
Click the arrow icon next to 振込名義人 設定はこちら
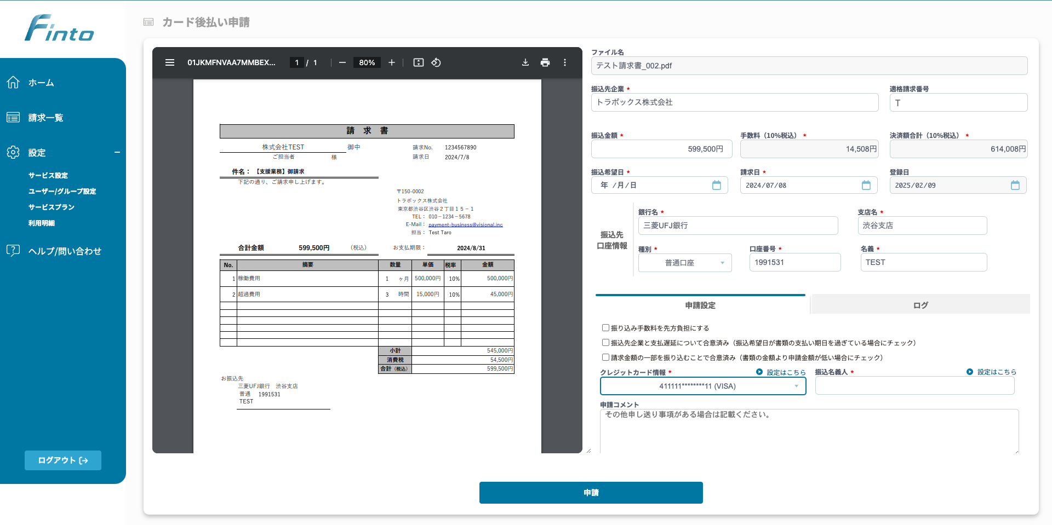coord(970,372)
